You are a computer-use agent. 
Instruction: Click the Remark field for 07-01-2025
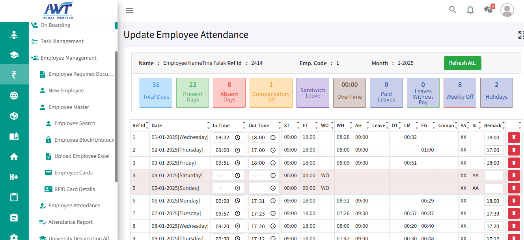pyautogui.click(x=493, y=213)
